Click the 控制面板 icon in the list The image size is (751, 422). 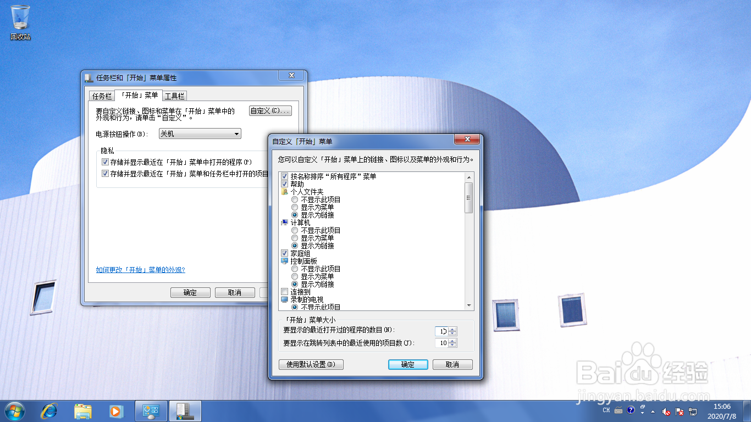(284, 261)
